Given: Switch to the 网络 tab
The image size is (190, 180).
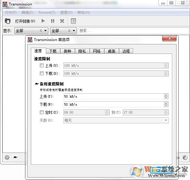Looking at the screenshot, I should click(x=97, y=51).
